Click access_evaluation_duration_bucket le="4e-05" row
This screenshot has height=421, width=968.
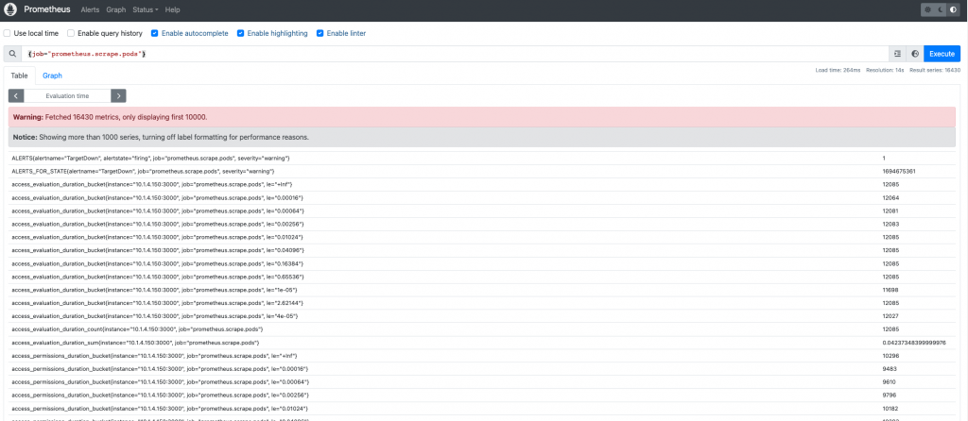pos(481,315)
